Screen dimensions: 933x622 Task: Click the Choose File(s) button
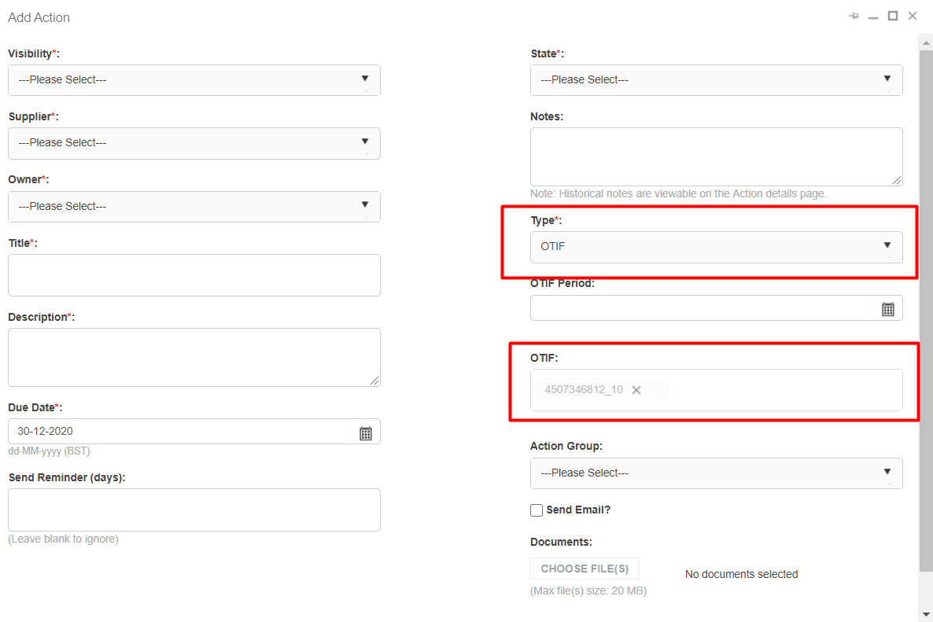pyautogui.click(x=585, y=569)
